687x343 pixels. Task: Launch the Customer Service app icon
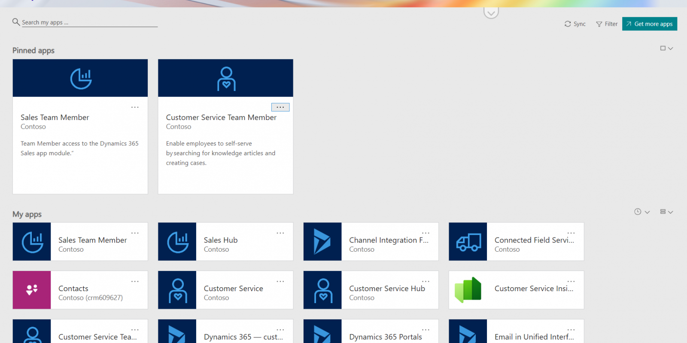tap(177, 290)
